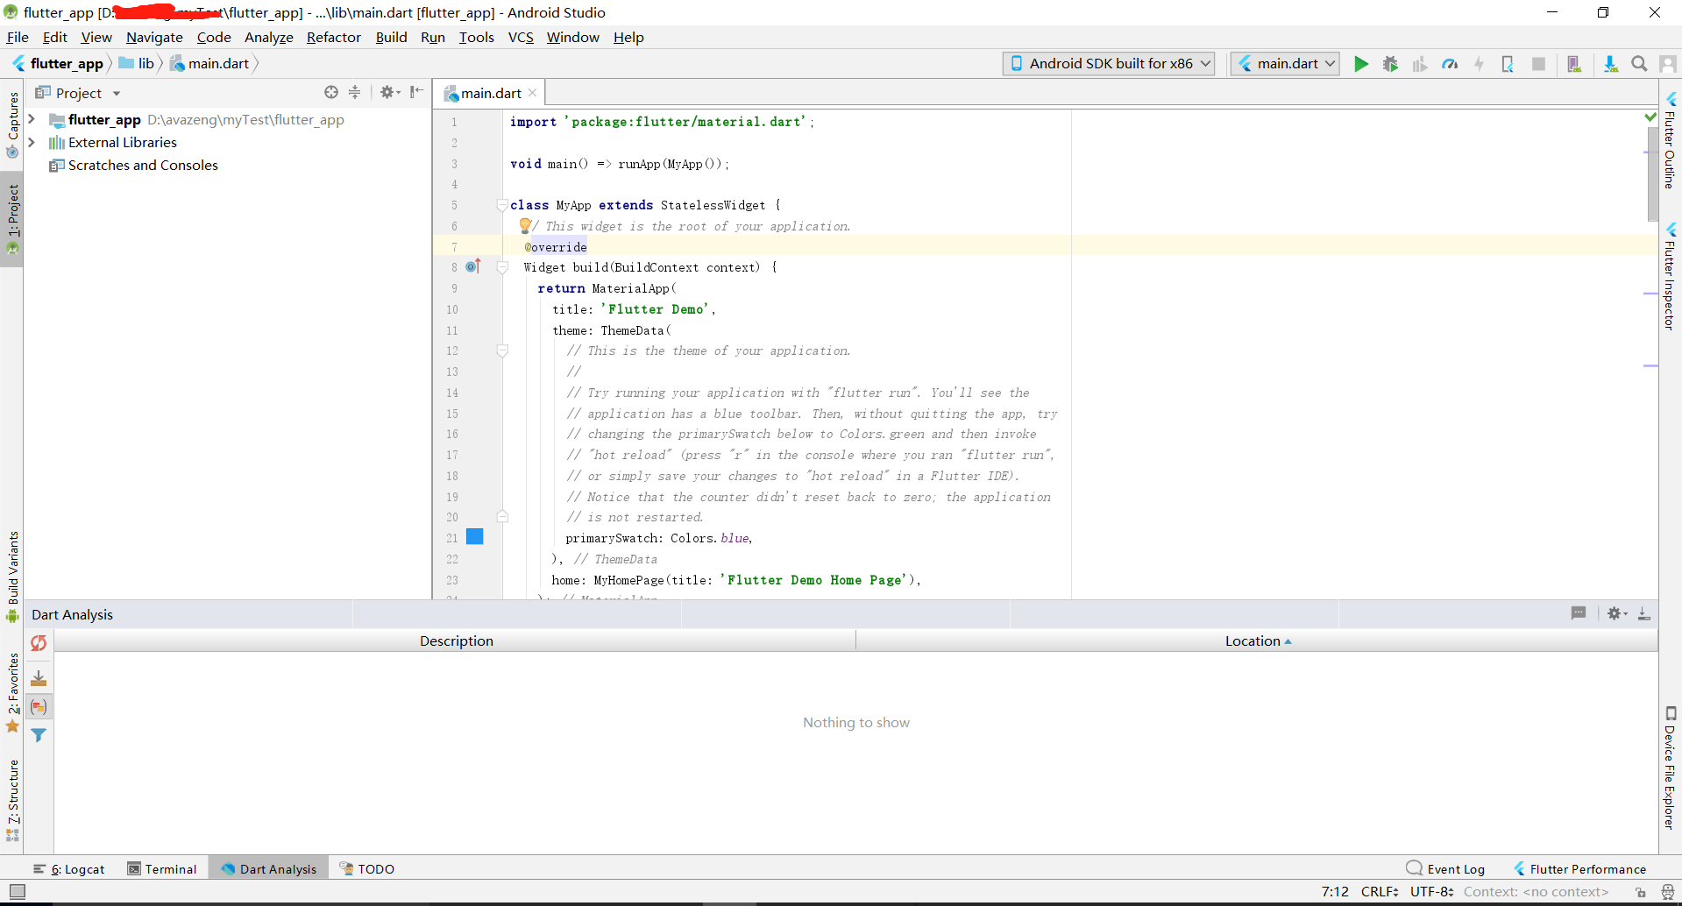
Task: Trigger Flutter hot reload lightning icon
Action: coord(1479,64)
